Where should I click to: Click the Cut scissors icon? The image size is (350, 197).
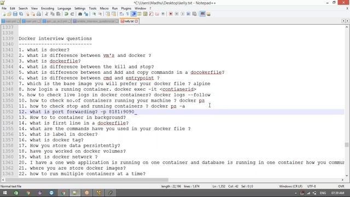[46, 14]
